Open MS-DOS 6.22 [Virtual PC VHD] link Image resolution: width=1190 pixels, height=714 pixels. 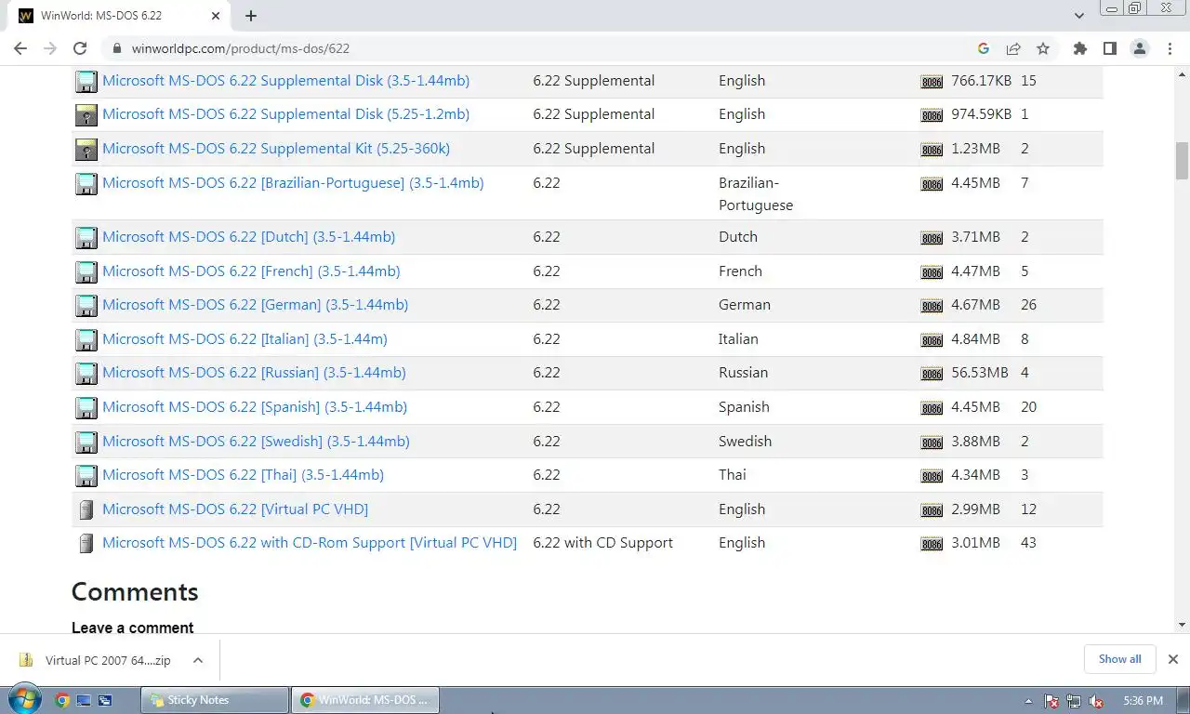coord(235,509)
